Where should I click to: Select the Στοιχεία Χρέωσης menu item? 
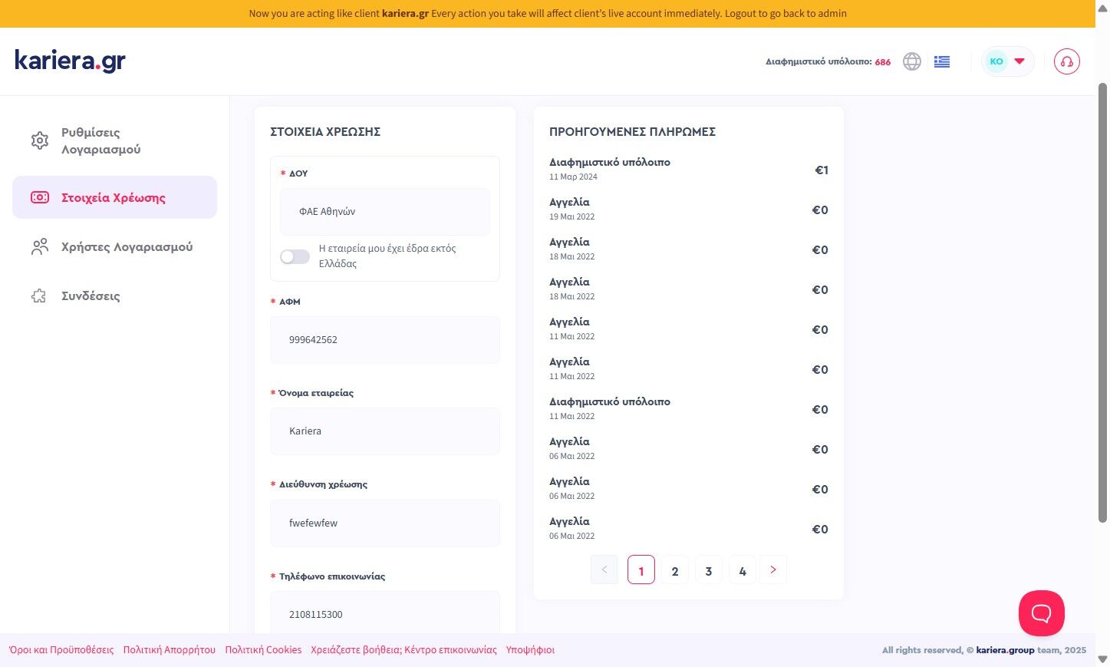pos(114,197)
